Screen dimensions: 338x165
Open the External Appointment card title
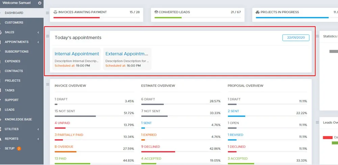point(127,54)
